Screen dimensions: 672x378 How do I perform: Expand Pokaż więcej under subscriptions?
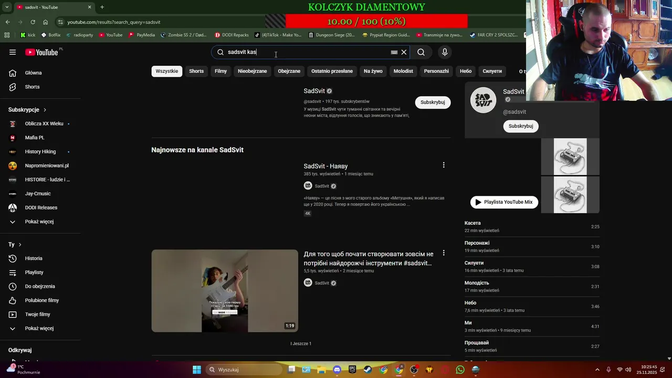[40, 222]
